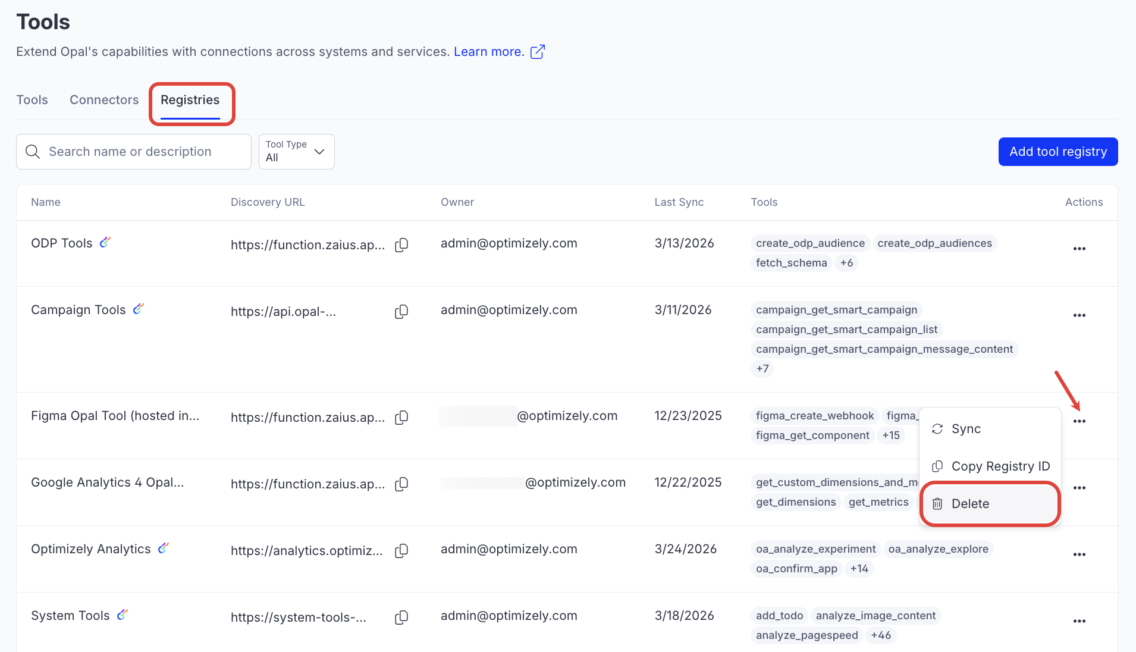Open actions menu for Optimizely Analytics

(1079, 554)
